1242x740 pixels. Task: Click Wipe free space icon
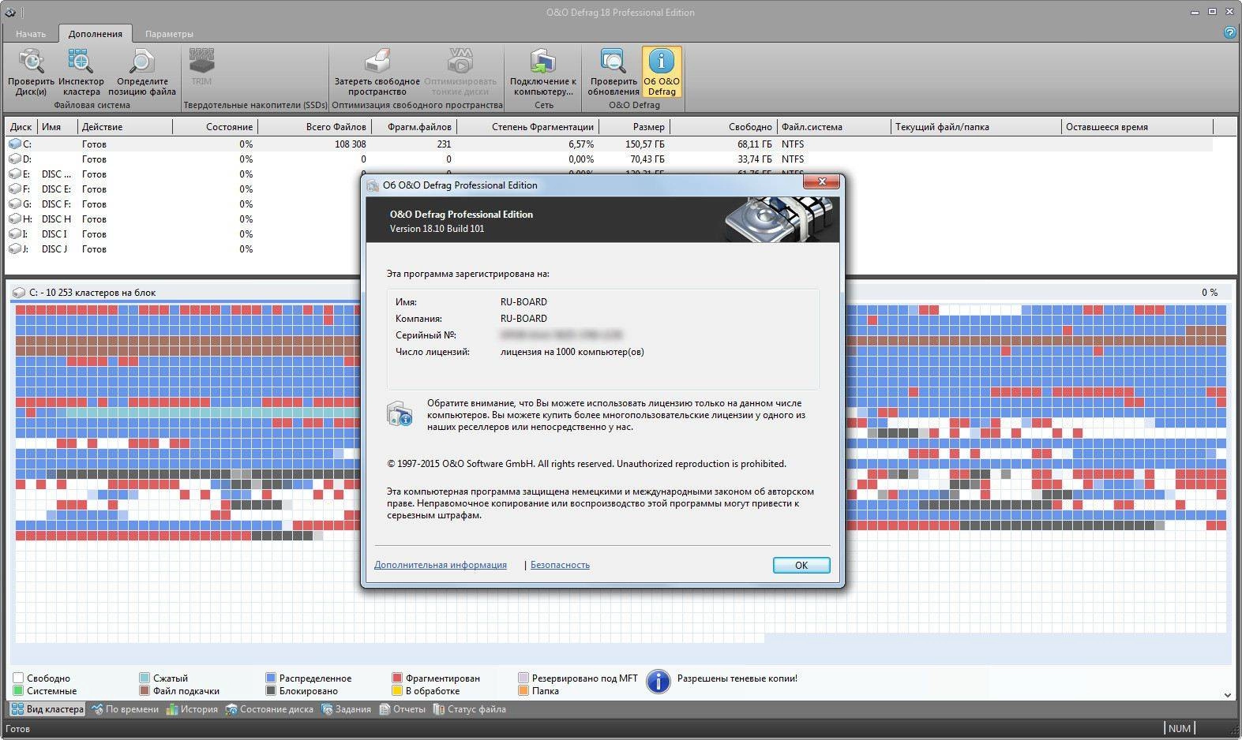[x=377, y=61]
